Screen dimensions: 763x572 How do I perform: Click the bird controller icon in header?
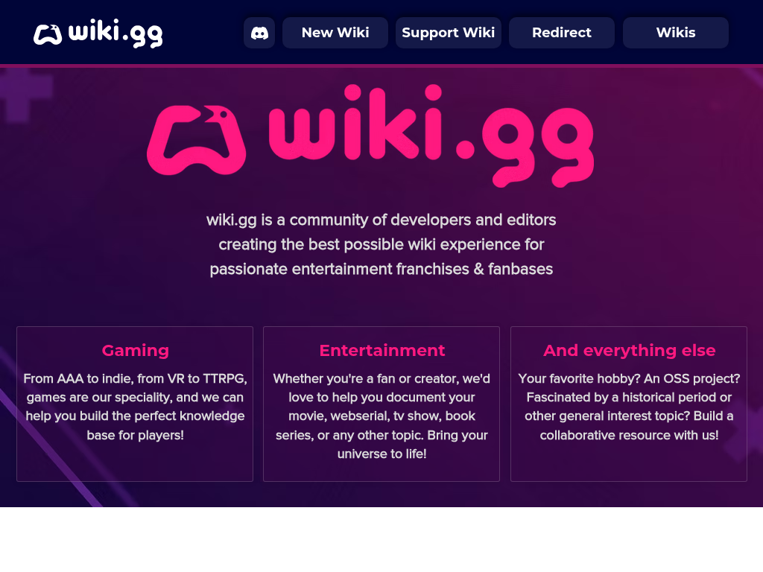[48, 34]
